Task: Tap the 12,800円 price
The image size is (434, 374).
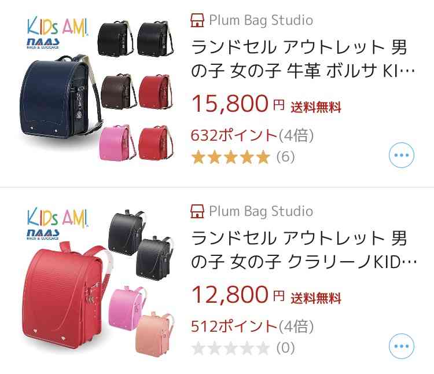Action: [238, 295]
